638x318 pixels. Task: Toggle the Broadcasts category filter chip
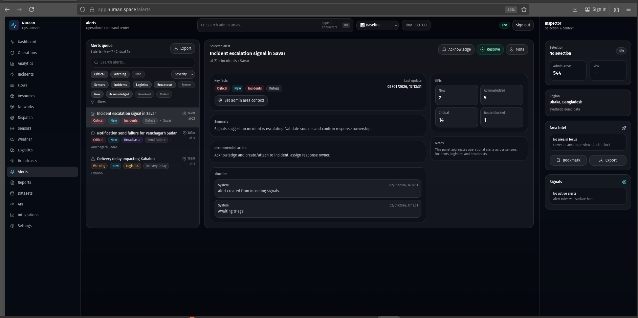(x=164, y=85)
